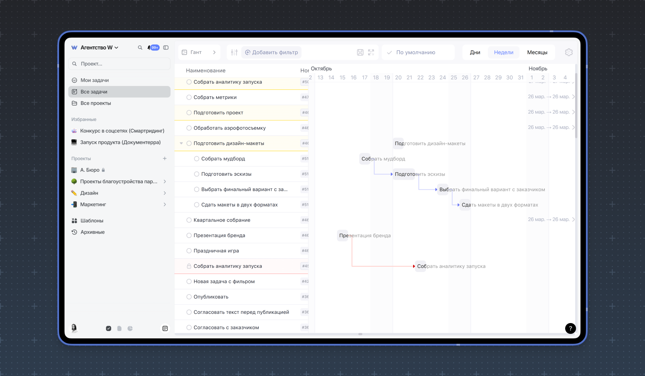The width and height of the screenshot is (645, 376).
Task: Collapse 'Подготовить дизайн-макеты' subtasks
Action: click(181, 143)
